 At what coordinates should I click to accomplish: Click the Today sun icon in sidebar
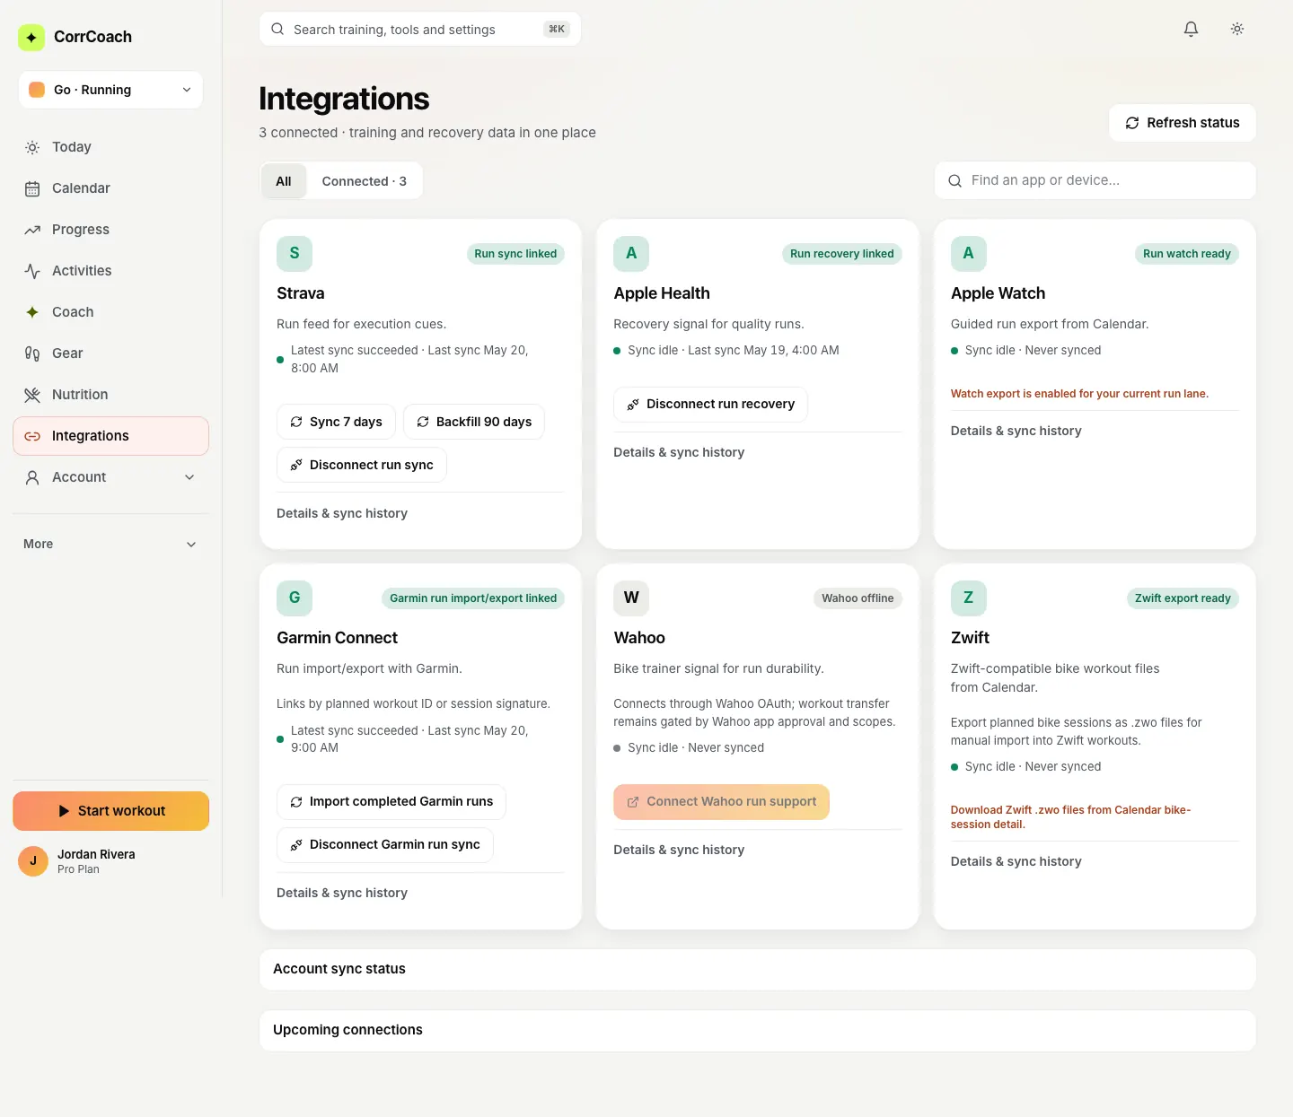[32, 147]
